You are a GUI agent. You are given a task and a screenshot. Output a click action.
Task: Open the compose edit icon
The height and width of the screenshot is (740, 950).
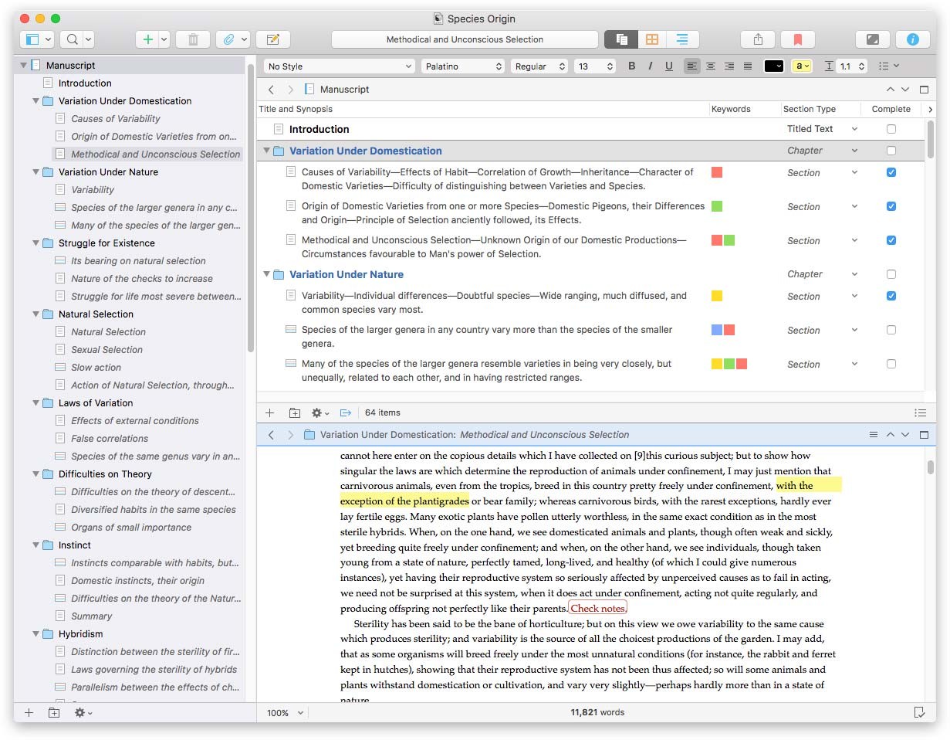tap(273, 39)
